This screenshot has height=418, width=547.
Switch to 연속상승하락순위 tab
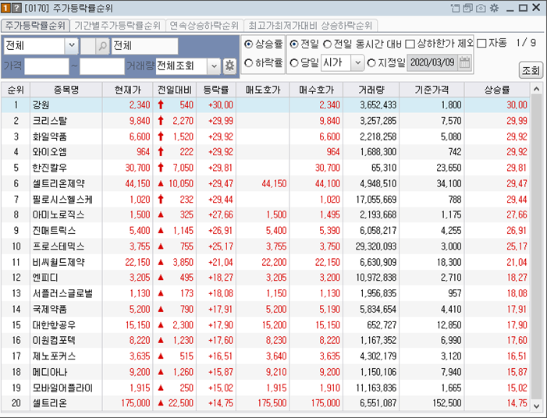204,26
